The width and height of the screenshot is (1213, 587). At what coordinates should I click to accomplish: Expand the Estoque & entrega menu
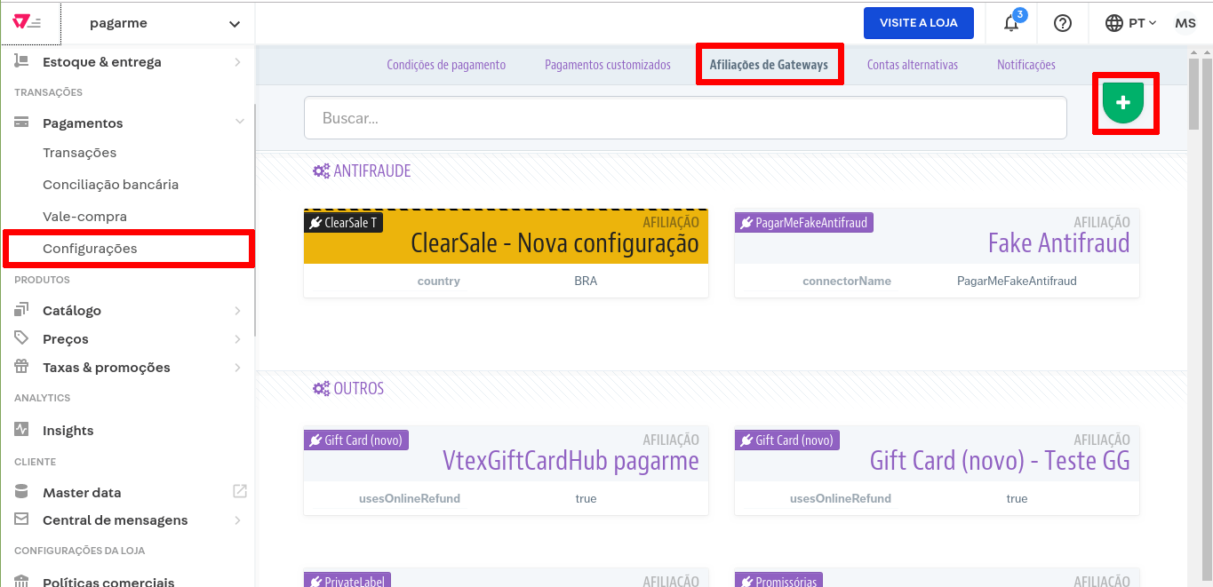point(237,62)
